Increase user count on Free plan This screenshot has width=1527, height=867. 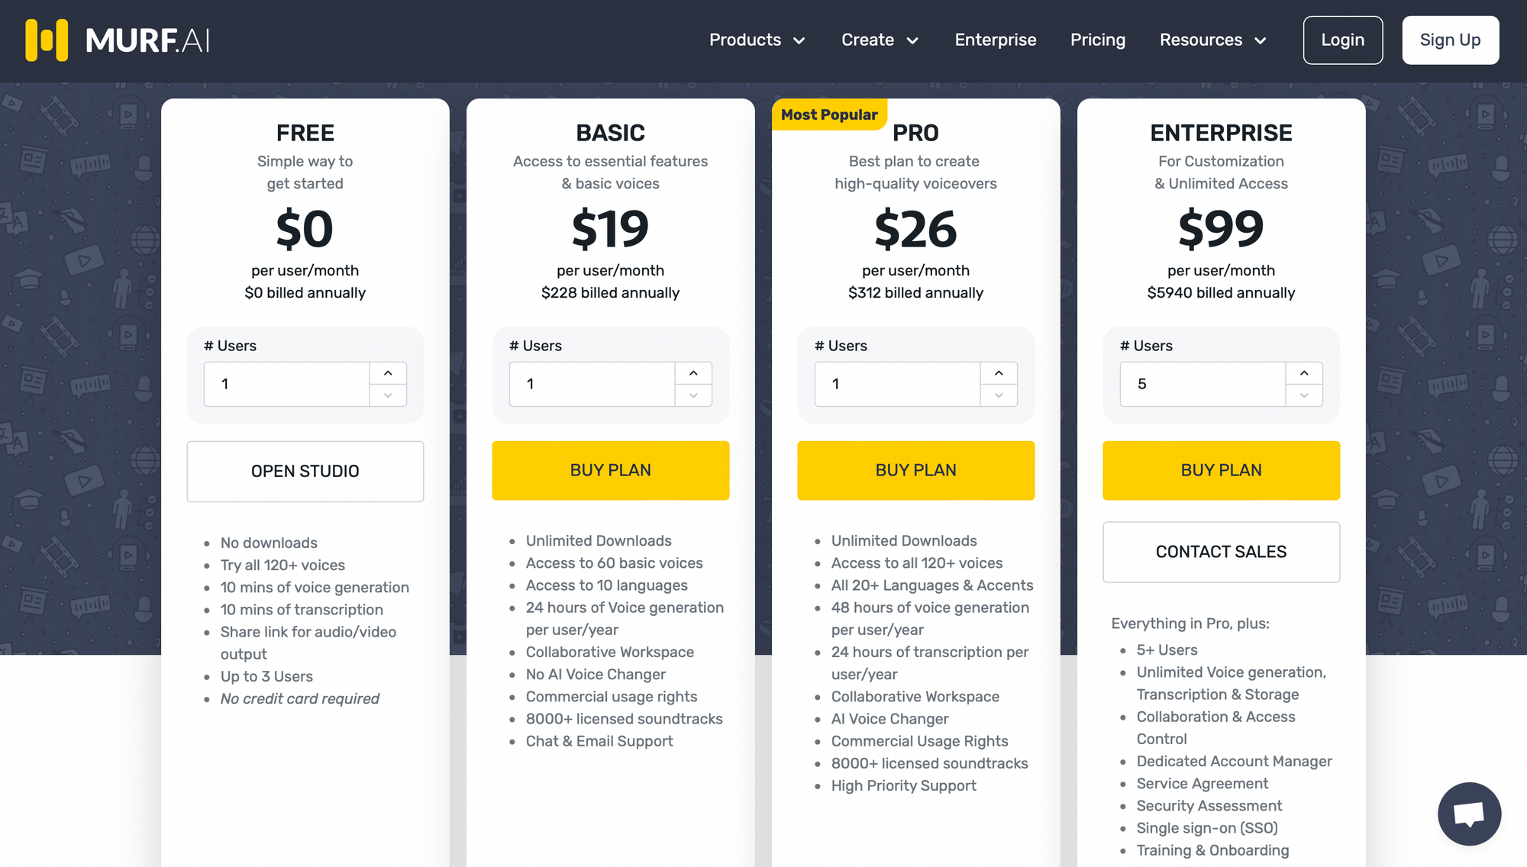point(388,373)
